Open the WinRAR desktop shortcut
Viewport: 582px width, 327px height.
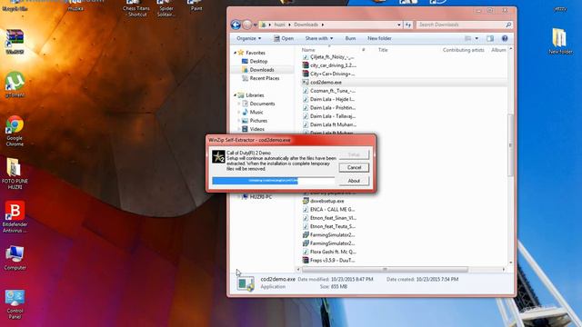[15, 42]
